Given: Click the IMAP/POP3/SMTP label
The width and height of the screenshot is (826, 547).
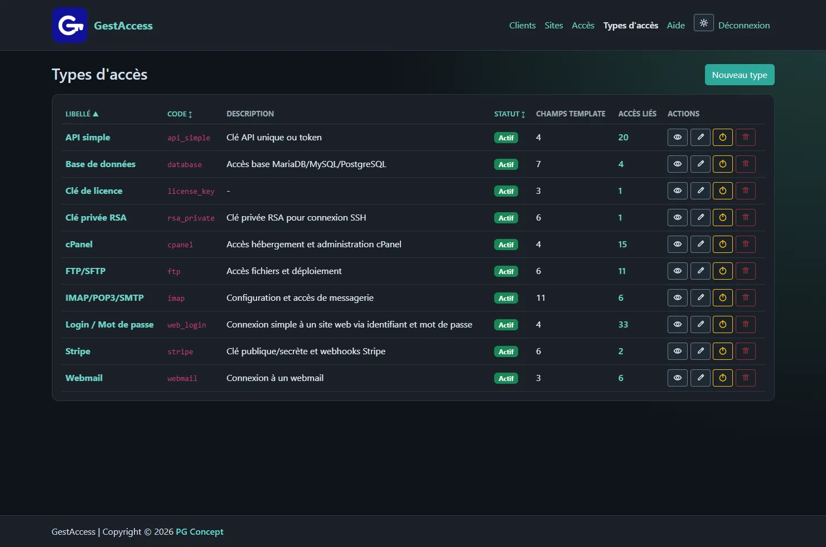Looking at the screenshot, I should pyautogui.click(x=104, y=297).
